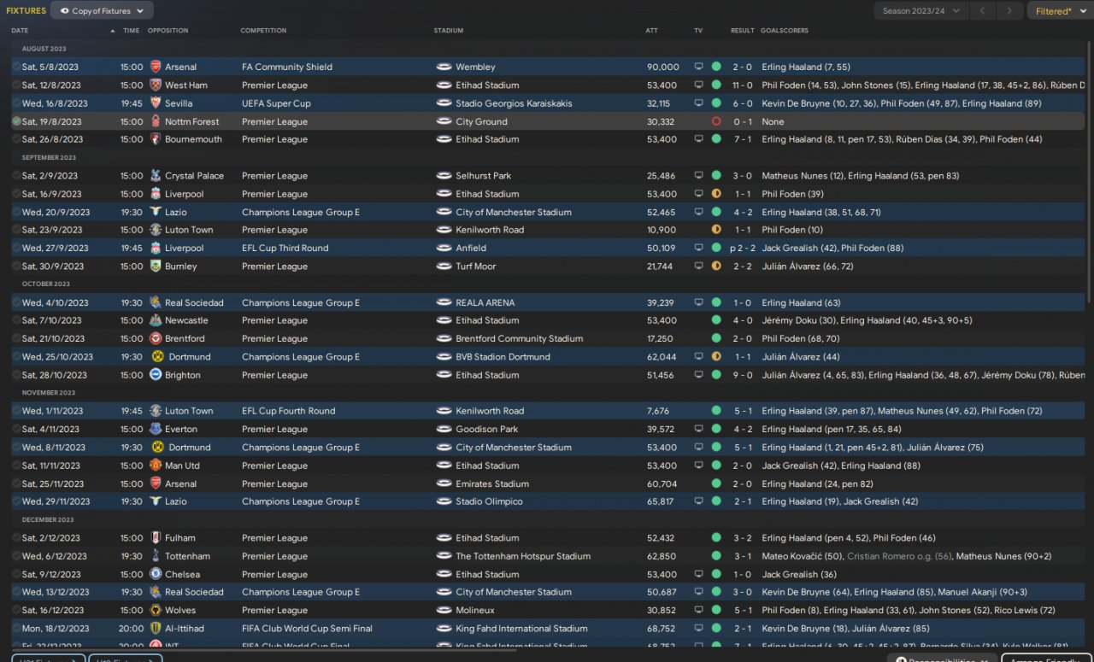The image size is (1094, 662).
Task: Open the REALA ARENA stadium link
Action: click(x=485, y=302)
